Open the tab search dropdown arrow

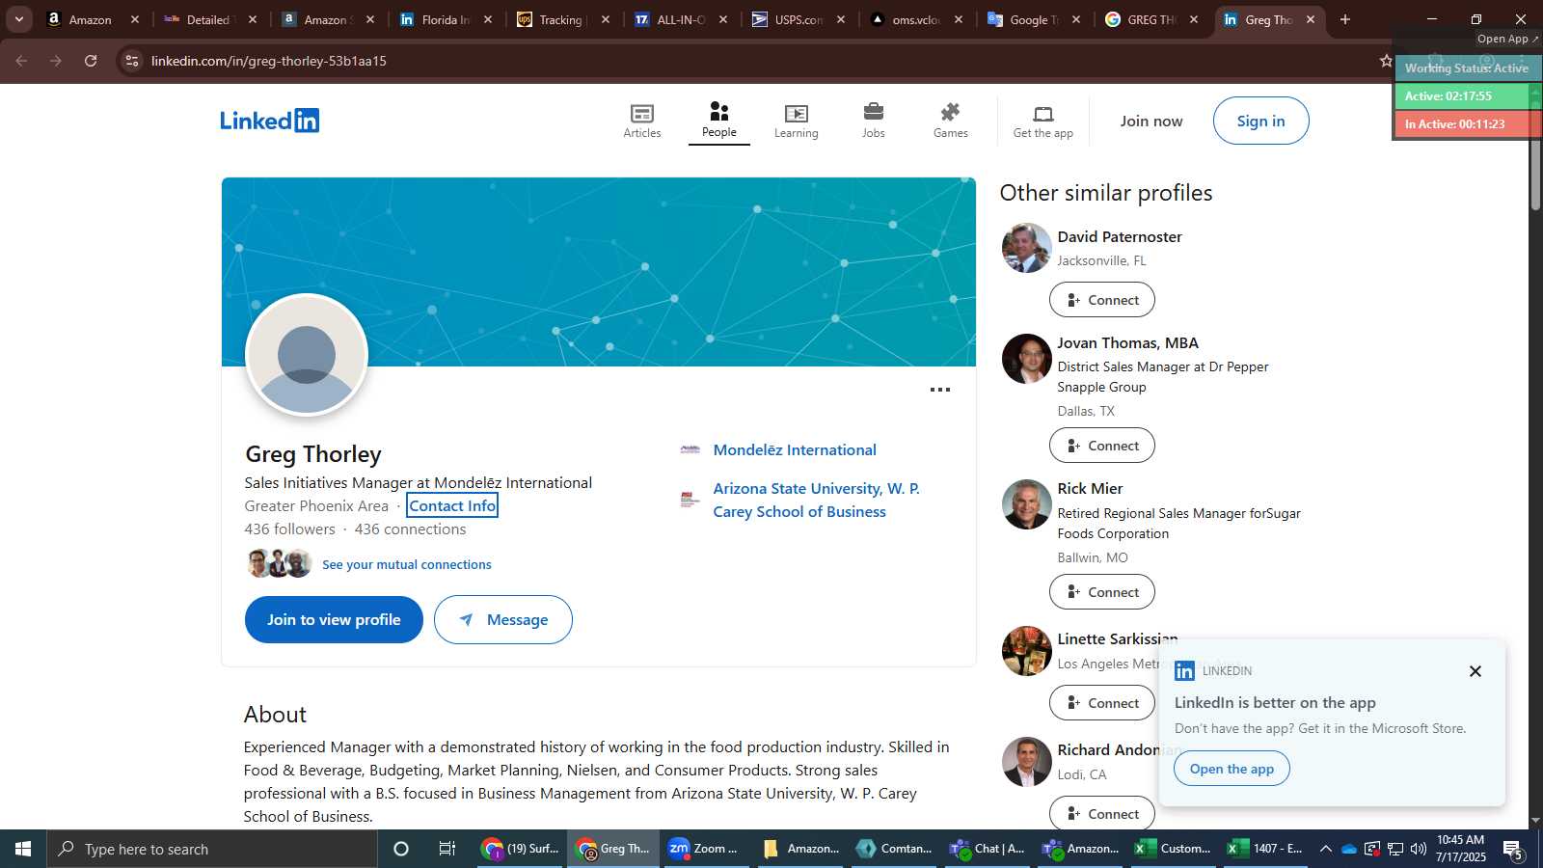point(19,19)
